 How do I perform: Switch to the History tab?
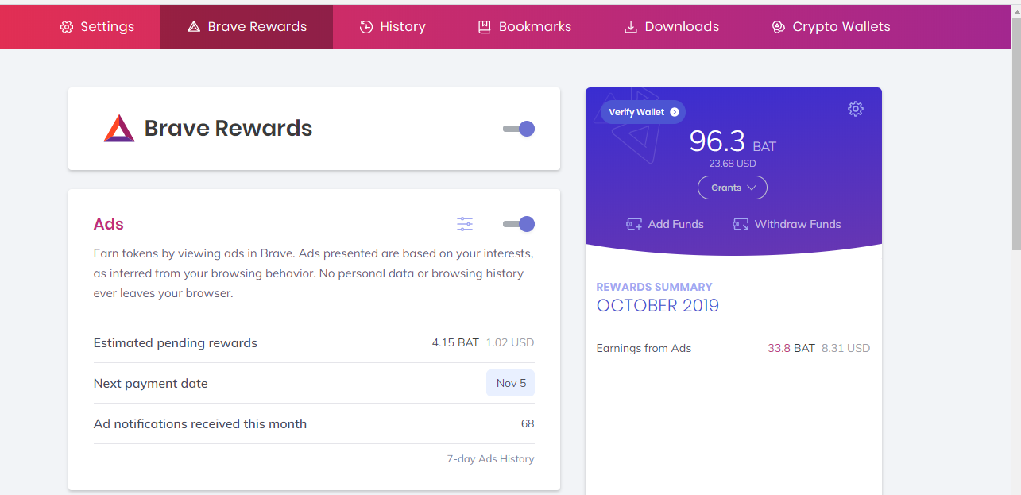coord(393,27)
